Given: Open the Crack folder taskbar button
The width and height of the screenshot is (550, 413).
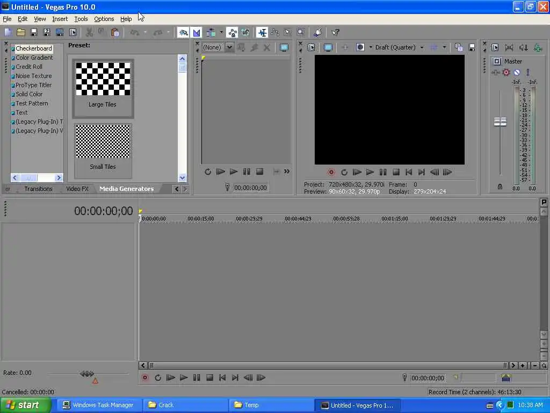Looking at the screenshot, I should pos(185,405).
